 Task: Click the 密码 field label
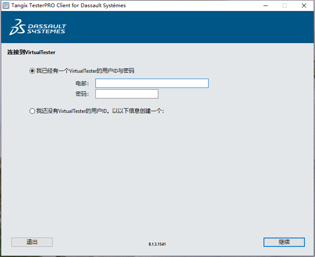[82, 94]
